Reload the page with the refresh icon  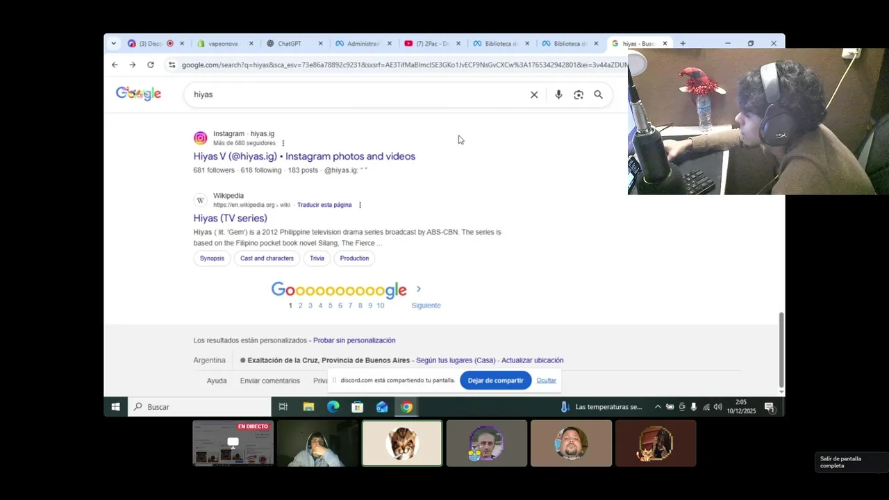pos(151,65)
